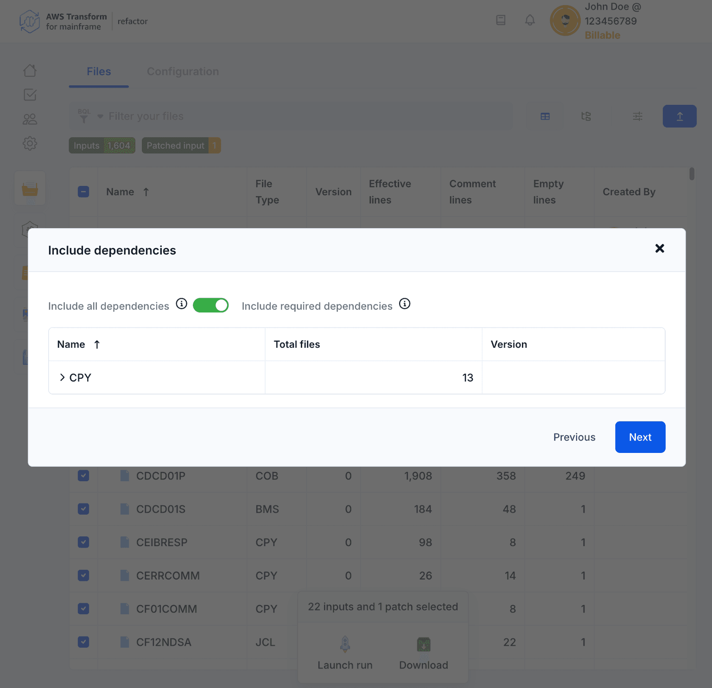712x688 pixels.
Task: Close the Include dependencies dialog
Action: (659, 248)
